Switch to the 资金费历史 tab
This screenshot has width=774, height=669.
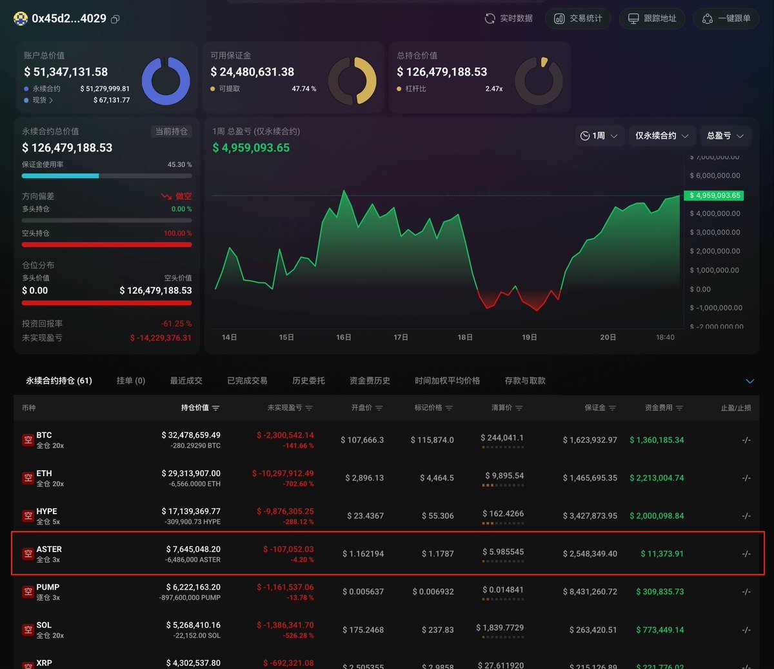[370, 381]
